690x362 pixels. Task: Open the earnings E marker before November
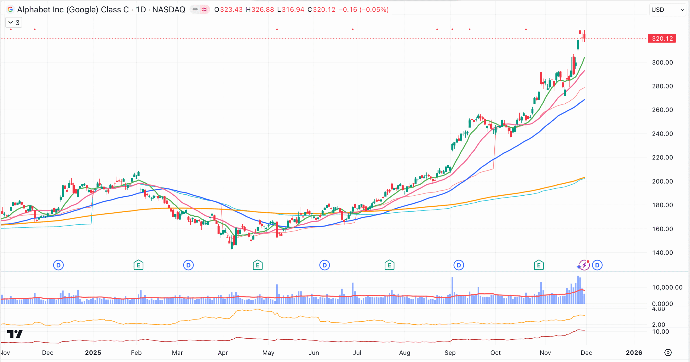(x=539, y=265)
